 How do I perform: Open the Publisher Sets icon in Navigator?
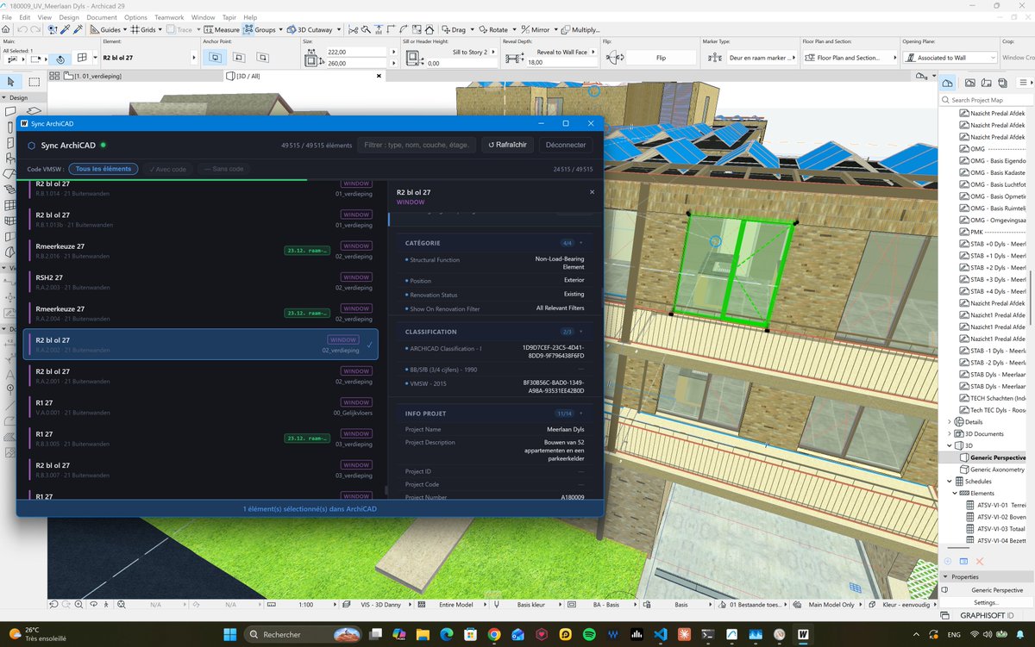click(x=1002, y=83)
